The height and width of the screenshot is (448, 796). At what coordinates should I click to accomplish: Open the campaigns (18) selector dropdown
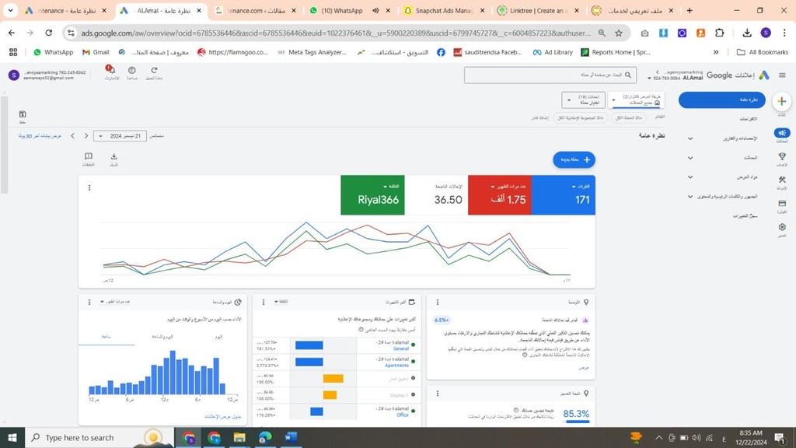(x=583, y=100)
